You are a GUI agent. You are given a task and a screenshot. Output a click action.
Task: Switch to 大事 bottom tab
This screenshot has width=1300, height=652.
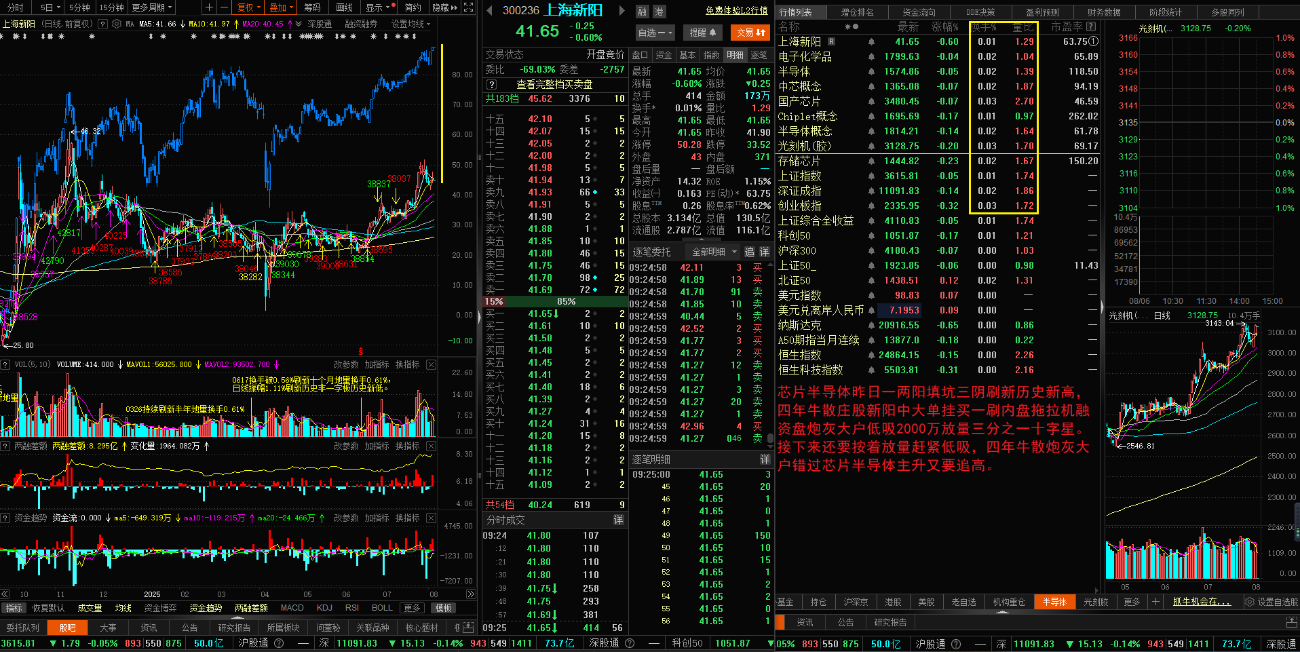[x=108, y=628]
